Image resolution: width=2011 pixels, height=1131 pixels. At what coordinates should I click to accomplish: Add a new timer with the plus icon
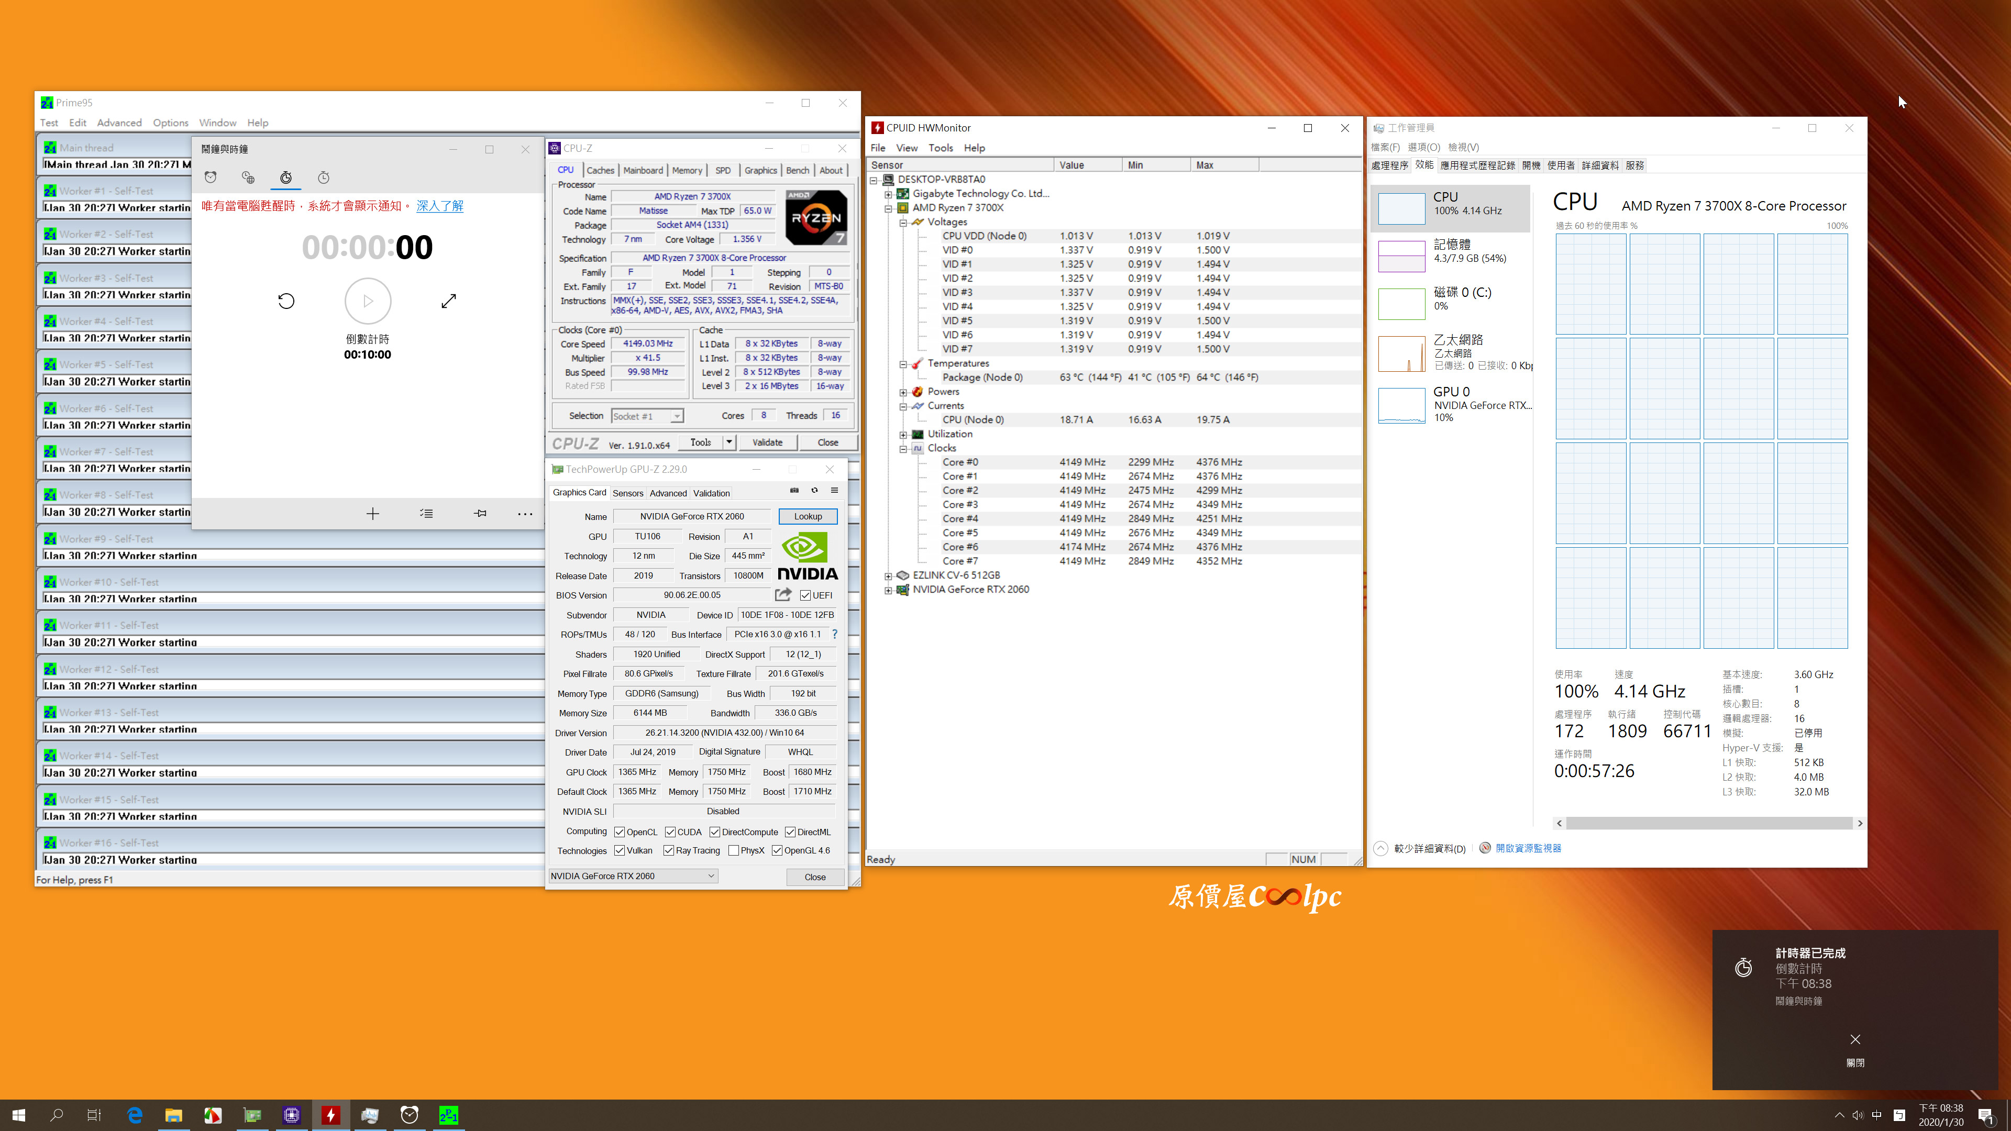point(372,514)
